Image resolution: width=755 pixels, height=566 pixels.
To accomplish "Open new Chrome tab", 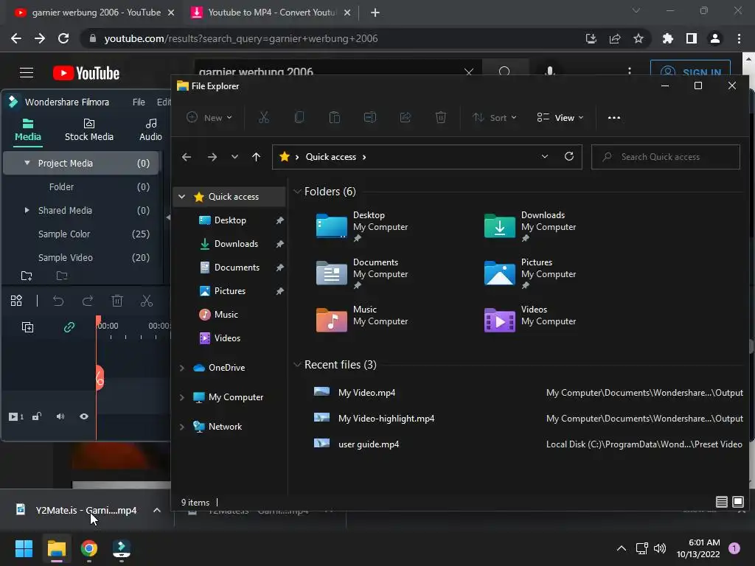I will pos(375,13).
